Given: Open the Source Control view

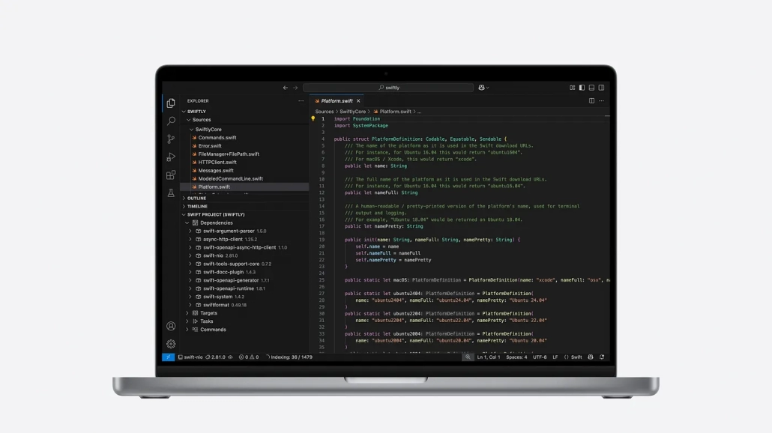Looking at the screenshot, I should (x=171, y=139).
